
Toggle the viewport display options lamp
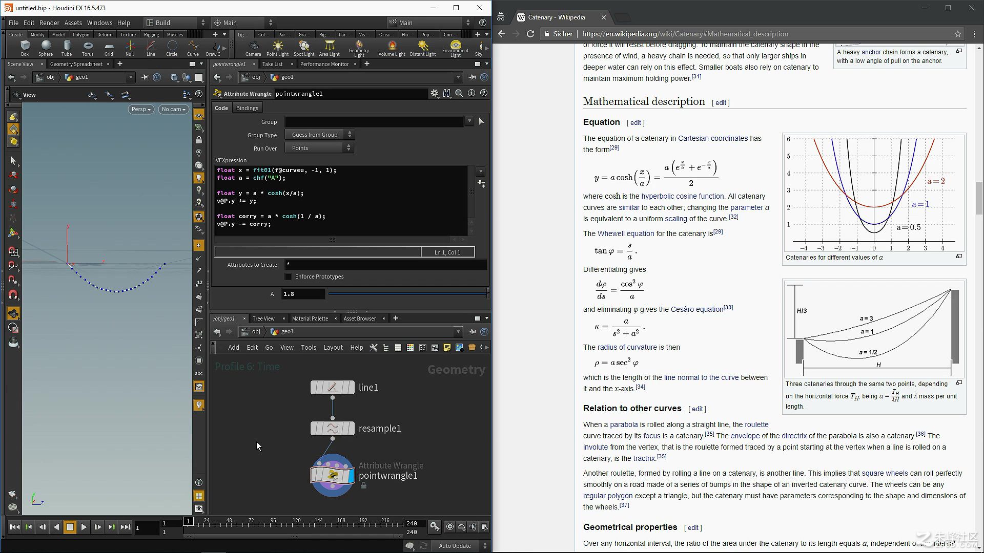click(199, 177)
